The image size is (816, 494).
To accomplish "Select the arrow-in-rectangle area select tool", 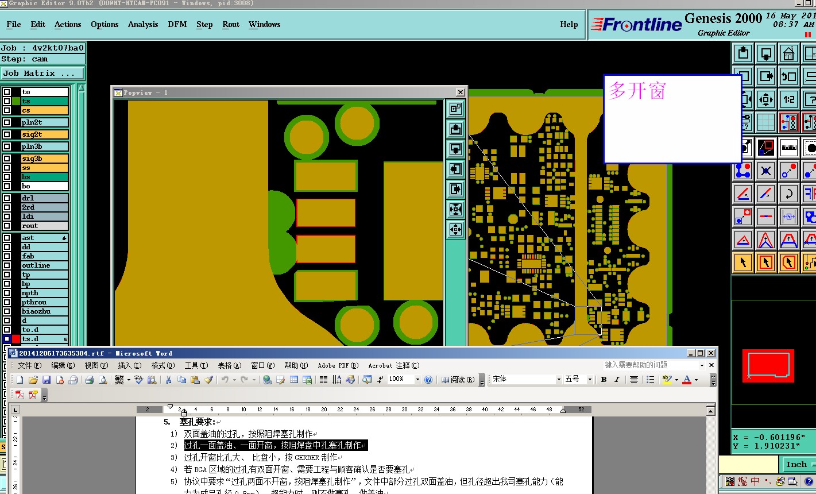I will [x=765, y=263].
